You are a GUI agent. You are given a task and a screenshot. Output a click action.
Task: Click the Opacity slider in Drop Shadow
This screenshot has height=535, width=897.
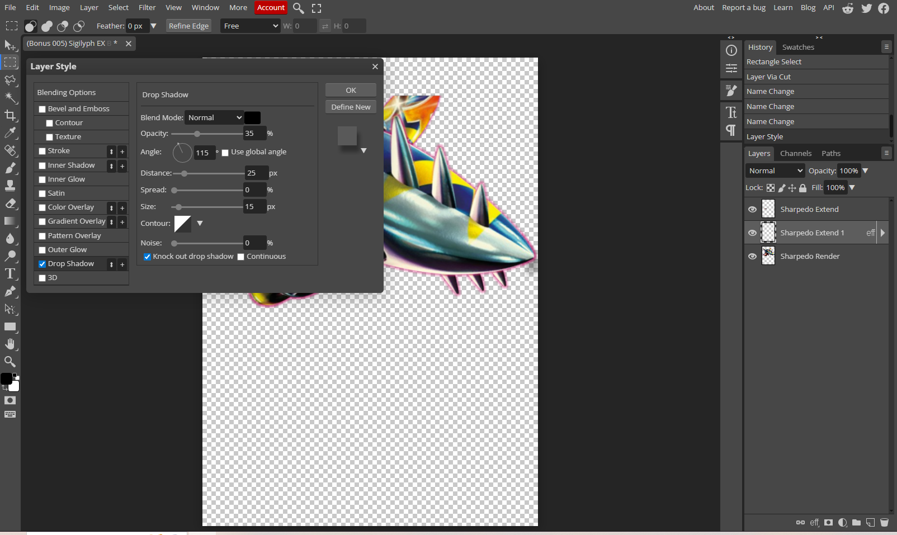click(x=207, y=134)
